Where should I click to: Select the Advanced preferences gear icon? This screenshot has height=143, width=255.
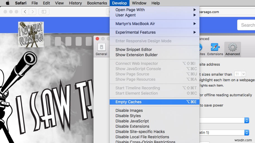coord(233,50)
